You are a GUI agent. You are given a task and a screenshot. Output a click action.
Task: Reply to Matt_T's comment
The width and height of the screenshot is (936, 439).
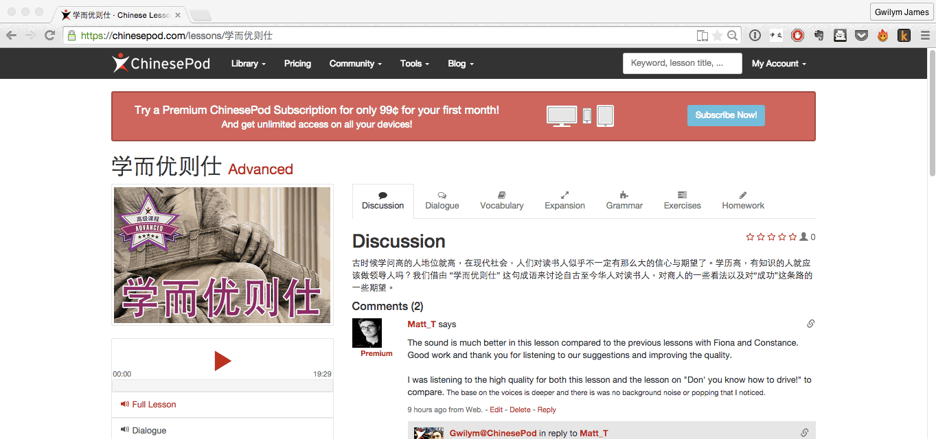point(547,410)
